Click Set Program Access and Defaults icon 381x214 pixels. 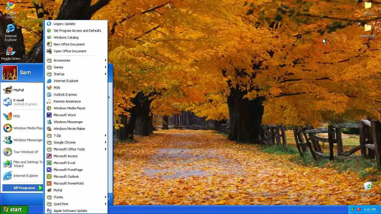pyautogui.click(x=49, y=31)
